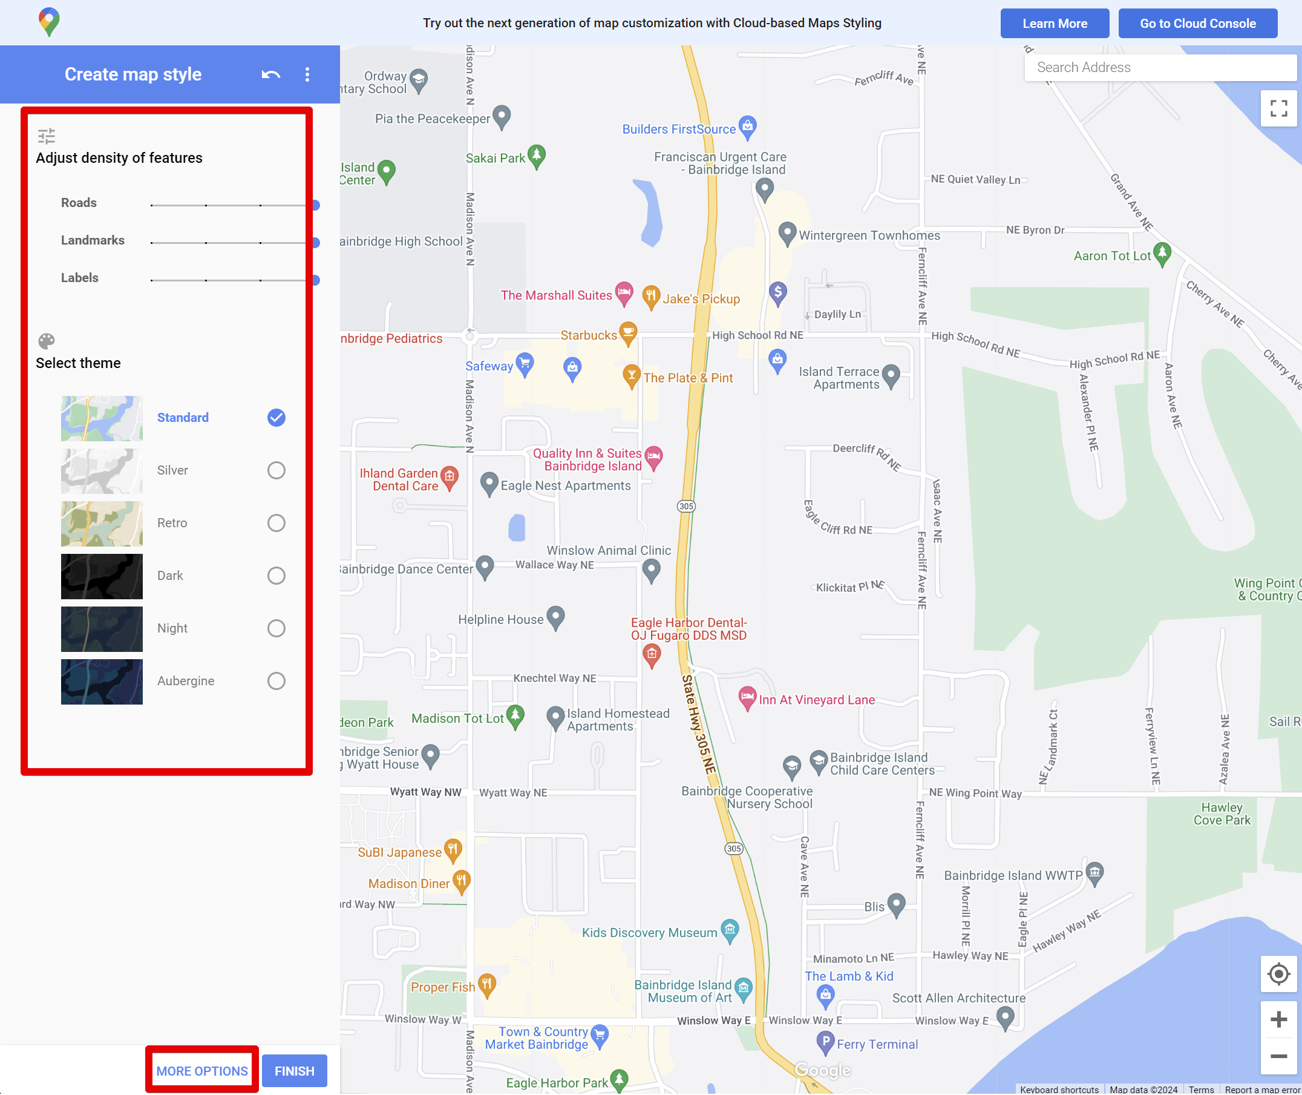Image resolution: width=1302 pixels, height=1095 pixels.
Task: Click the Roads density slider track
Action: [x=234, y=205]
